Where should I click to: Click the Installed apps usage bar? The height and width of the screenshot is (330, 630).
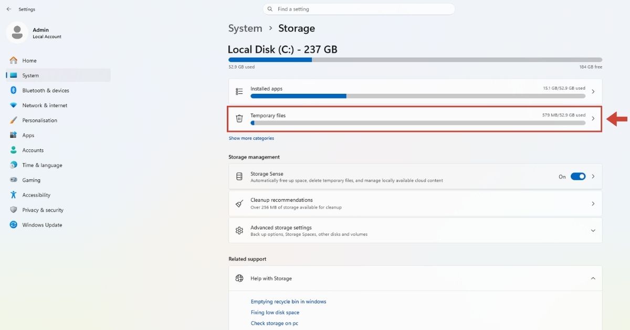coord(418,96)
